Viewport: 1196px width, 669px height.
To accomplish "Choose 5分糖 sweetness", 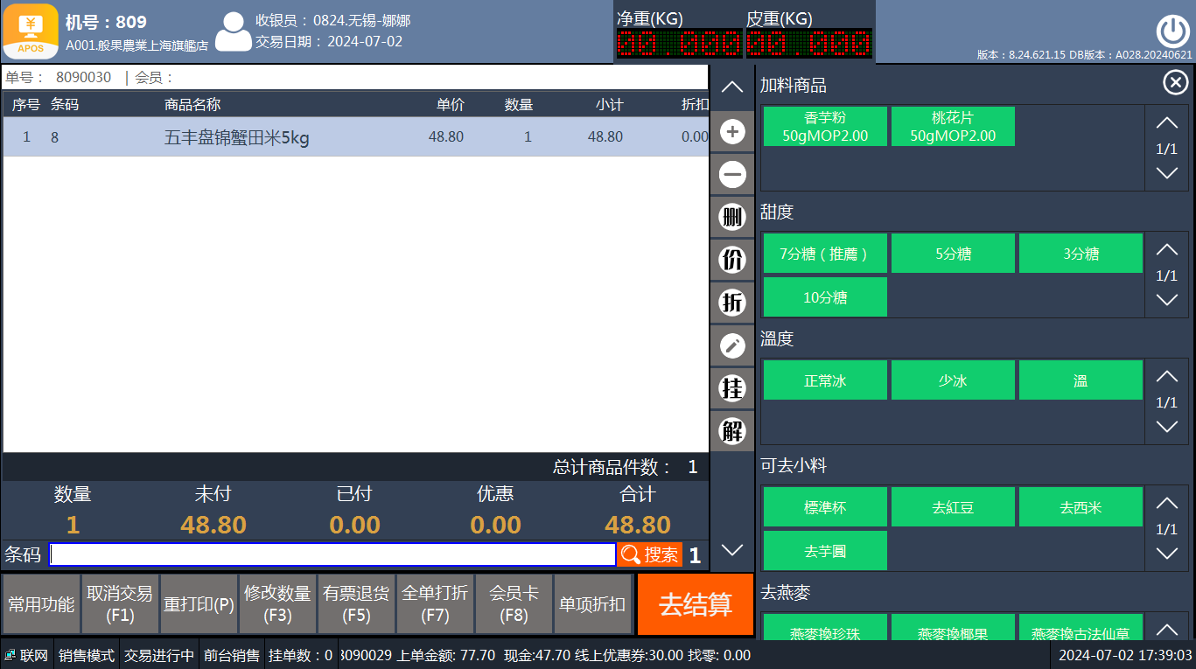I will click(x=953, y=254).
